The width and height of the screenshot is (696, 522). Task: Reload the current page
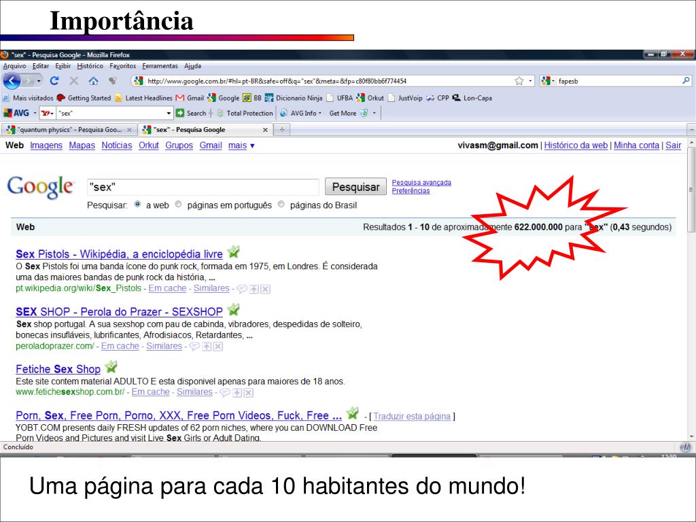click(x=54, y=81)
